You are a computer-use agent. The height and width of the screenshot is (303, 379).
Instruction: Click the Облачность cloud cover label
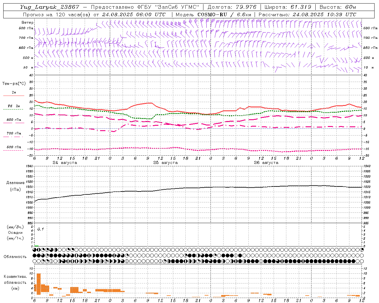(x=15, y=257)
